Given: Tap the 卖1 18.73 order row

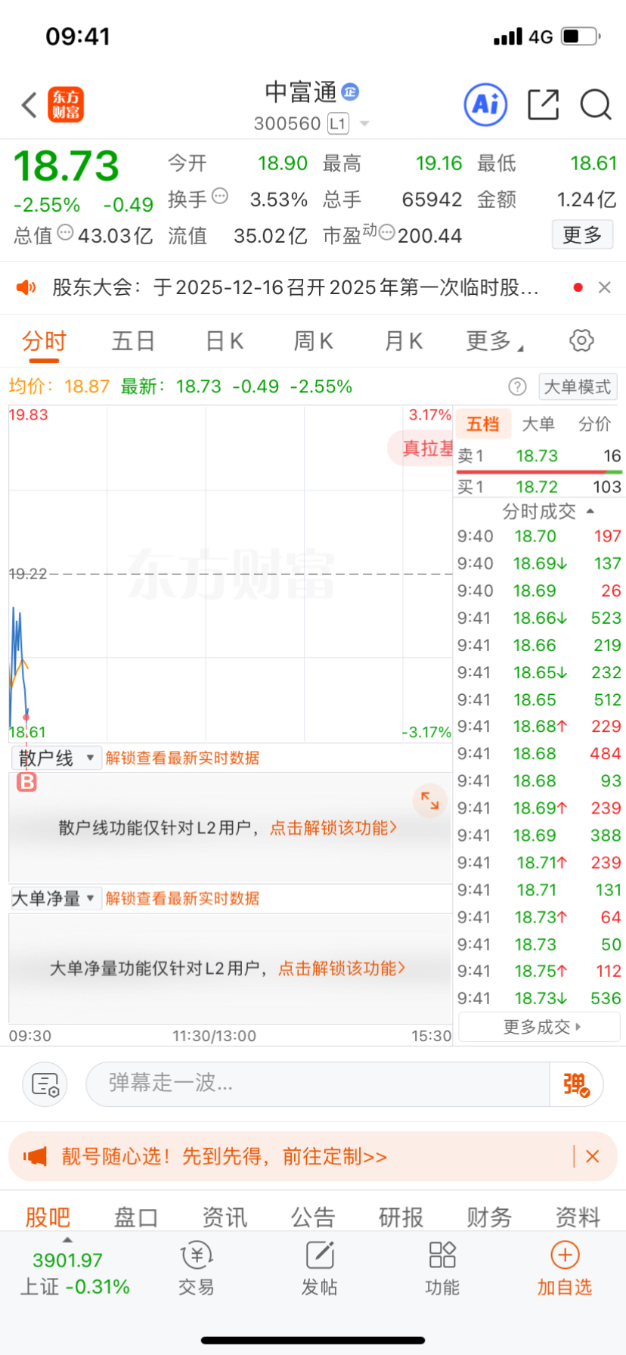Looking at the screenshot, I should 539,456.
